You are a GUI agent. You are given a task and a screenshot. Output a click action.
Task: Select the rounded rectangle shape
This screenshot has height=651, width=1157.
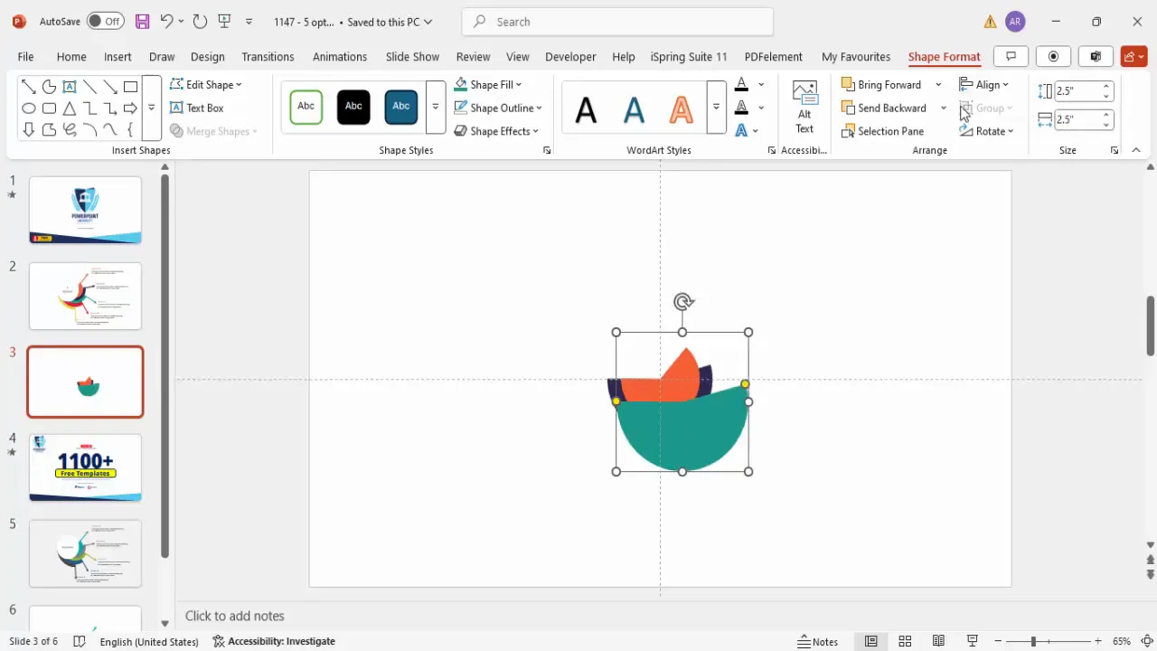(x=49, y=108)
